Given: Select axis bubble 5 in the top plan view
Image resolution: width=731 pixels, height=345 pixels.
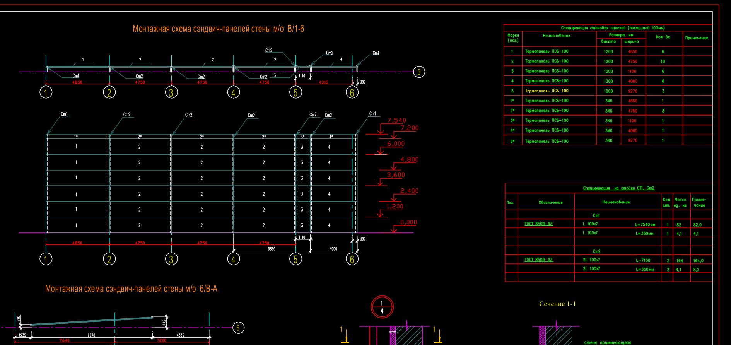Looking at the screenshot, I should pyautogui.click(x=295, y=92).
